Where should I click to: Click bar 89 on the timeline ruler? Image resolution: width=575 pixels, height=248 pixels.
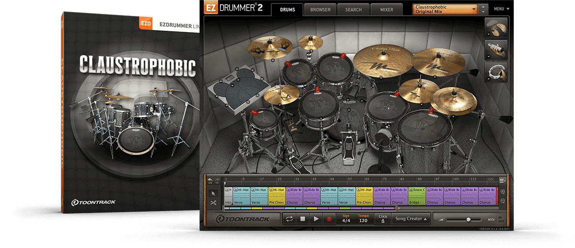tap(419, 179)
